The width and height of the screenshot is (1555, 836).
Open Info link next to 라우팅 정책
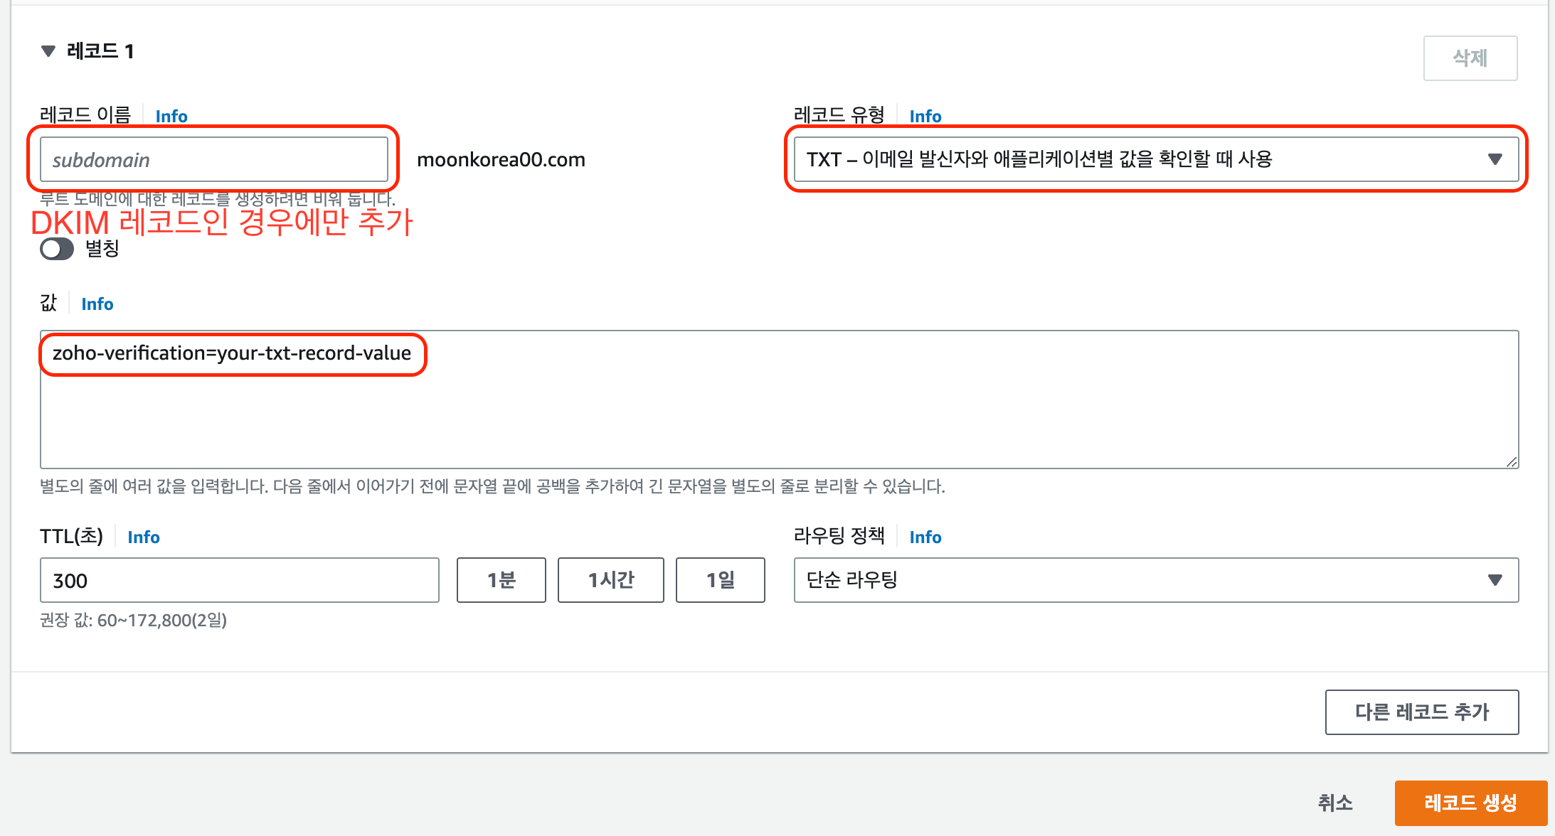[x=925, y=537]
